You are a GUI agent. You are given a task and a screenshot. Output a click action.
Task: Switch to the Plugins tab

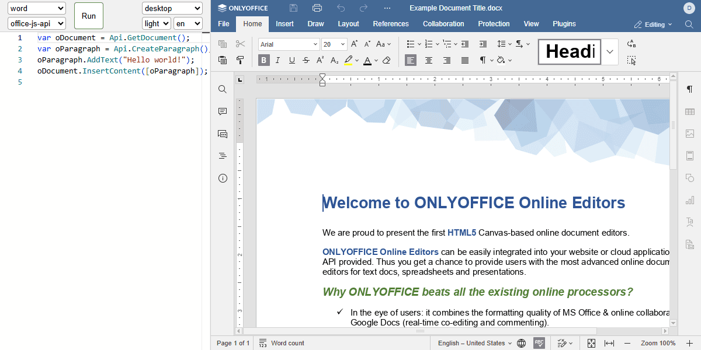[564, 24]
